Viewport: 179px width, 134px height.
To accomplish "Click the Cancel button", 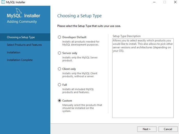I will pos(168,129).
